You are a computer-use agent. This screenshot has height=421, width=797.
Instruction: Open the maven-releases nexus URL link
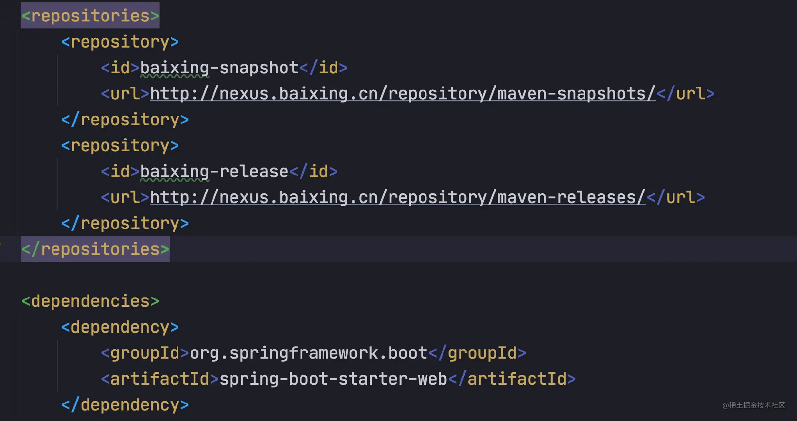click(x=398, y=197)
